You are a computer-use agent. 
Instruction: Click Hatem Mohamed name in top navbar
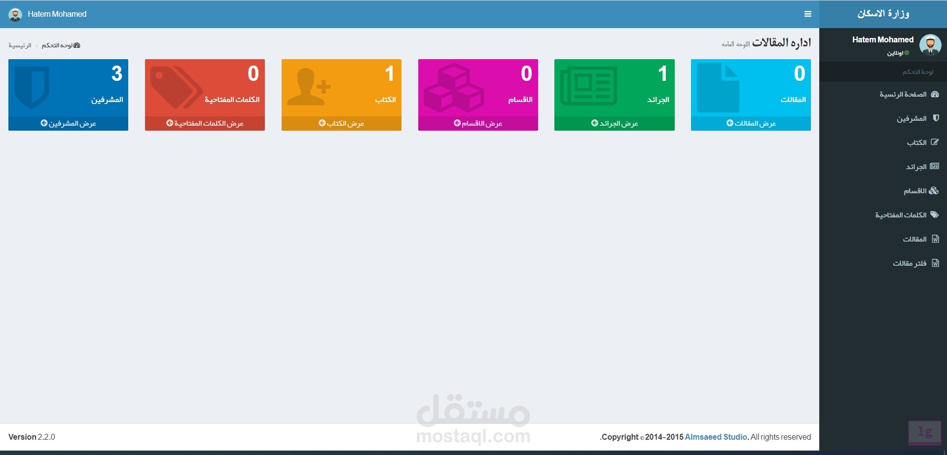tap(57, 14)
